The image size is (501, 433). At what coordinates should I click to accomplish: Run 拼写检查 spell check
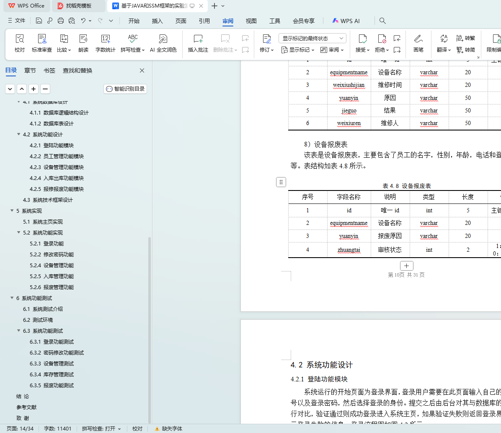coord(133,43)
